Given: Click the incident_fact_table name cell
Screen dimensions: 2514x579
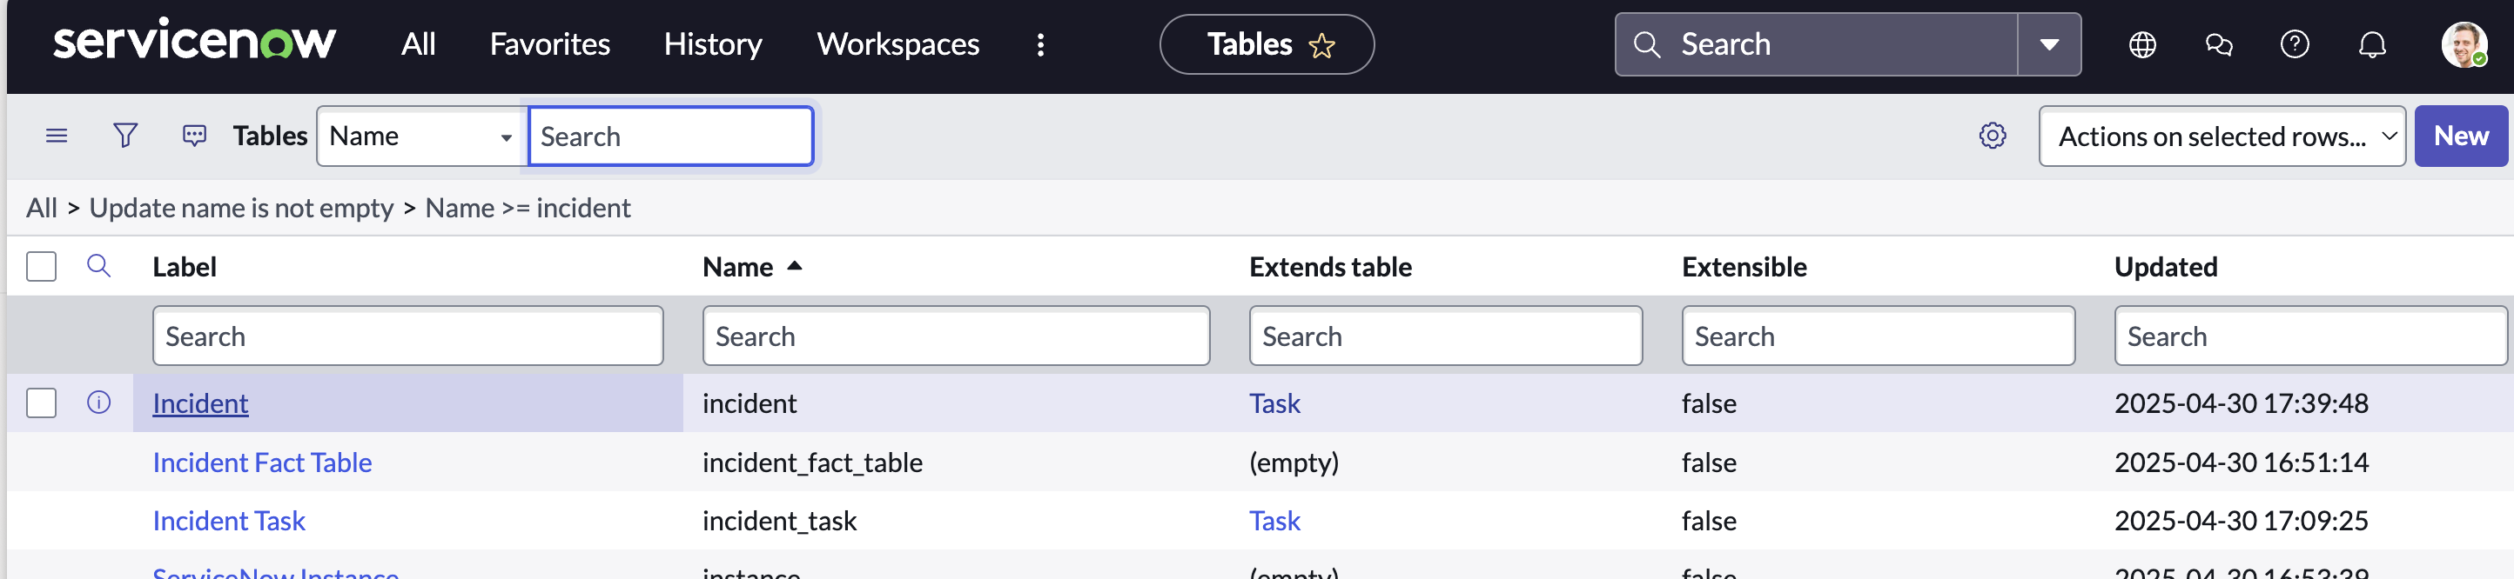Looking at the screenshot, I should click(x=812, y=462).
